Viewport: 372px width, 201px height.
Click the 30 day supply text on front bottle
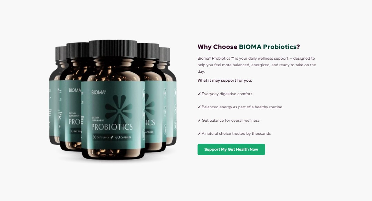click(x=101, y=137)
